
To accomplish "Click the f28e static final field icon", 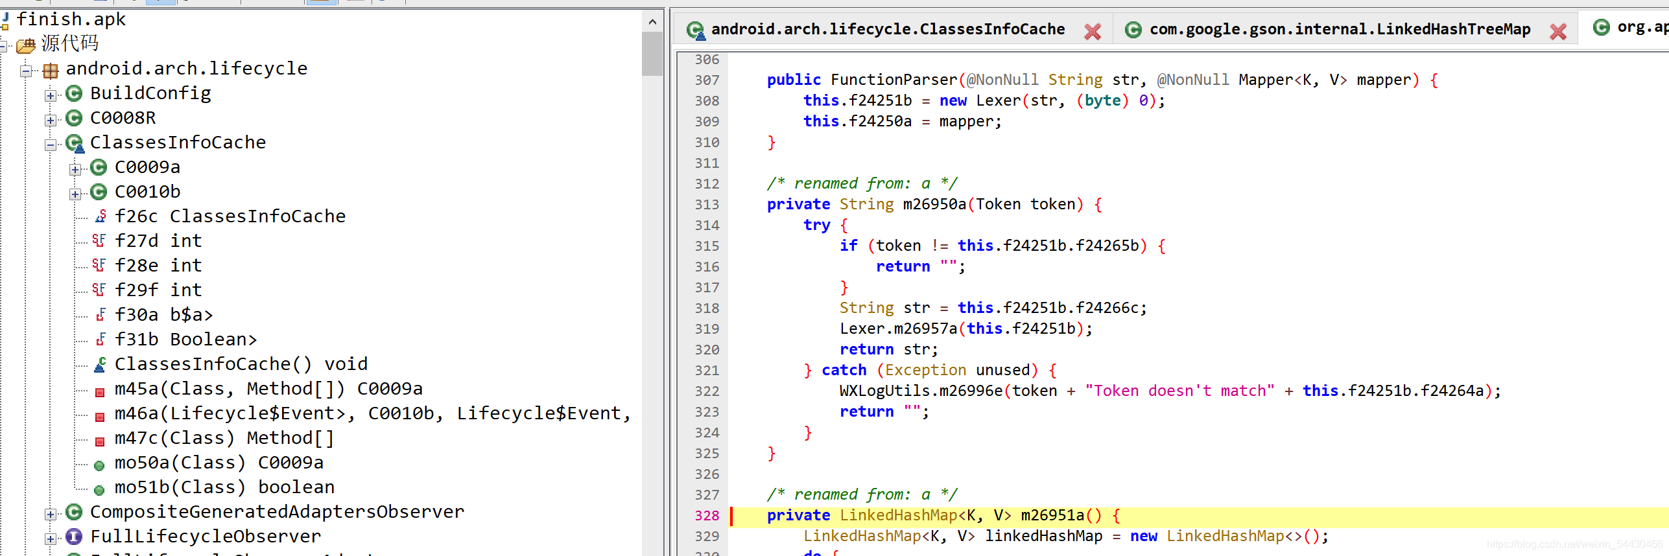I will (x=99, y=265).
